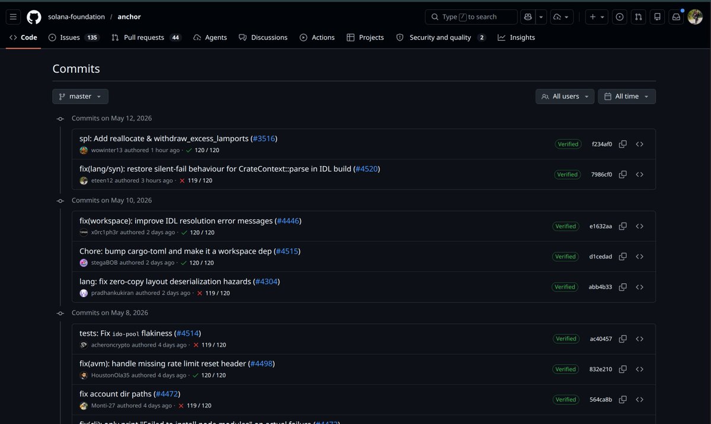The width and height of the screenshot is (711, 424).
Task: Open pull requests icon in top header
Action: 638,17
